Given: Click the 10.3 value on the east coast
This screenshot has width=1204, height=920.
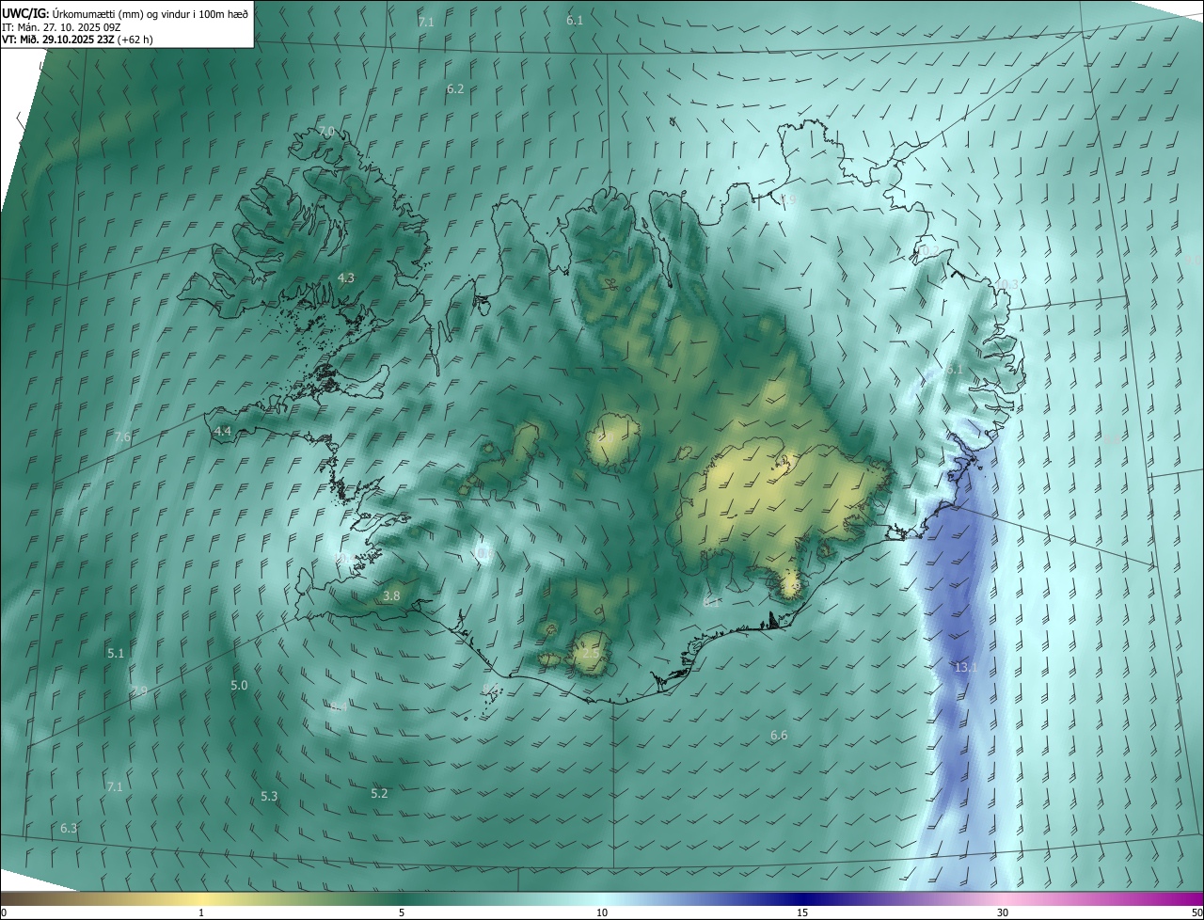Looking at the screenshot, I should [x=1006, y=283].
